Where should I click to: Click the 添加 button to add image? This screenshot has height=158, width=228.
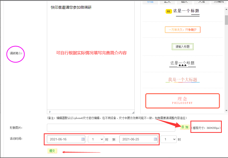(185, 127)
